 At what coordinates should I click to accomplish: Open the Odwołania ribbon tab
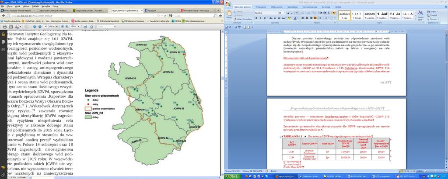(x=293, y=7)
